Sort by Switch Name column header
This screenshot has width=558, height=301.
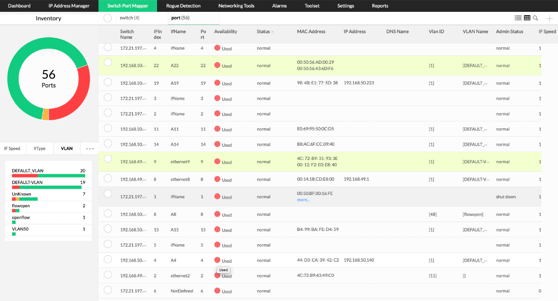pyautogui.click(x=127, y=34)
